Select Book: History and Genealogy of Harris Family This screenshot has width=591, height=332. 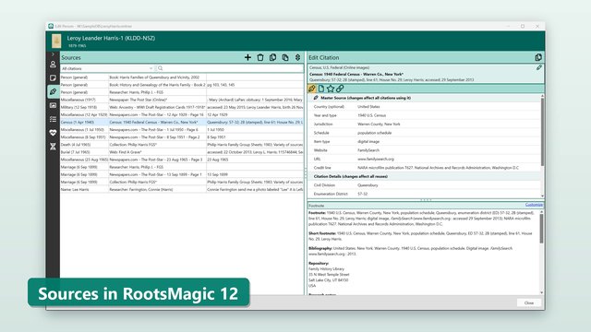182,85
